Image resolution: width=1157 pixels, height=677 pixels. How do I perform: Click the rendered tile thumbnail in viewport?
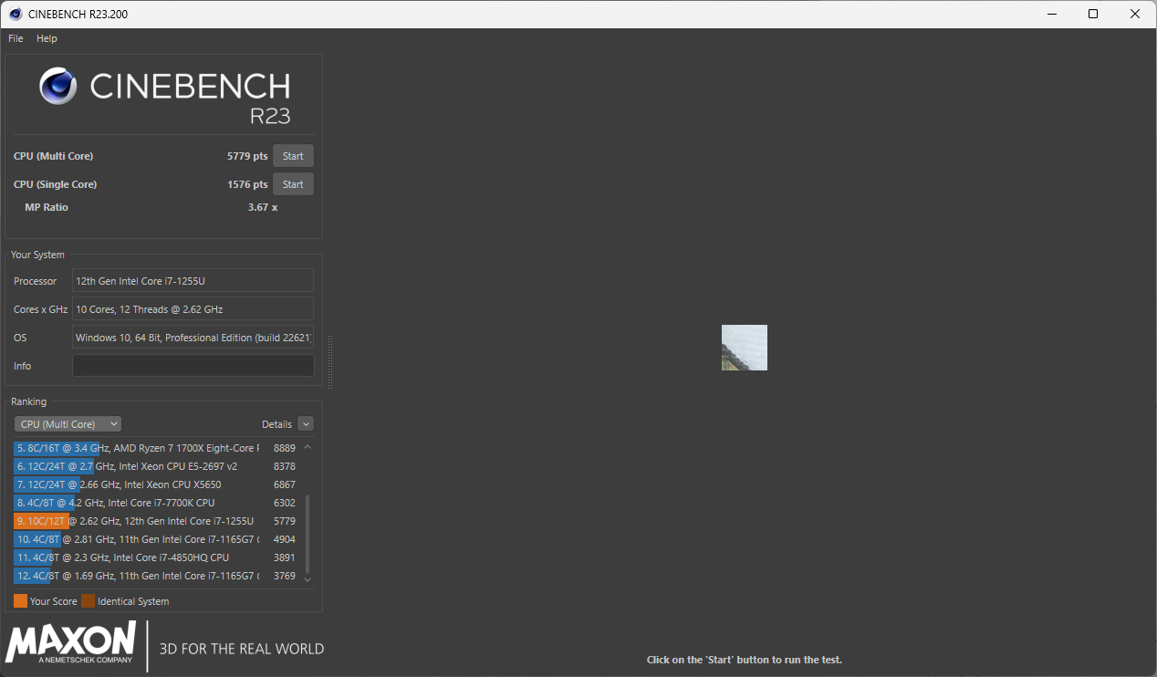(745, 348)
